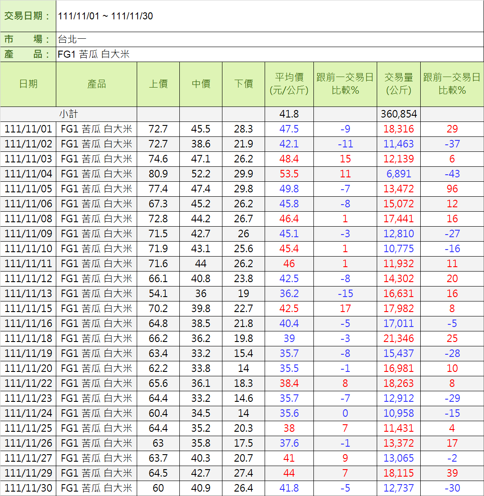Select the date cell 111/11/01

tap(28, 129)
